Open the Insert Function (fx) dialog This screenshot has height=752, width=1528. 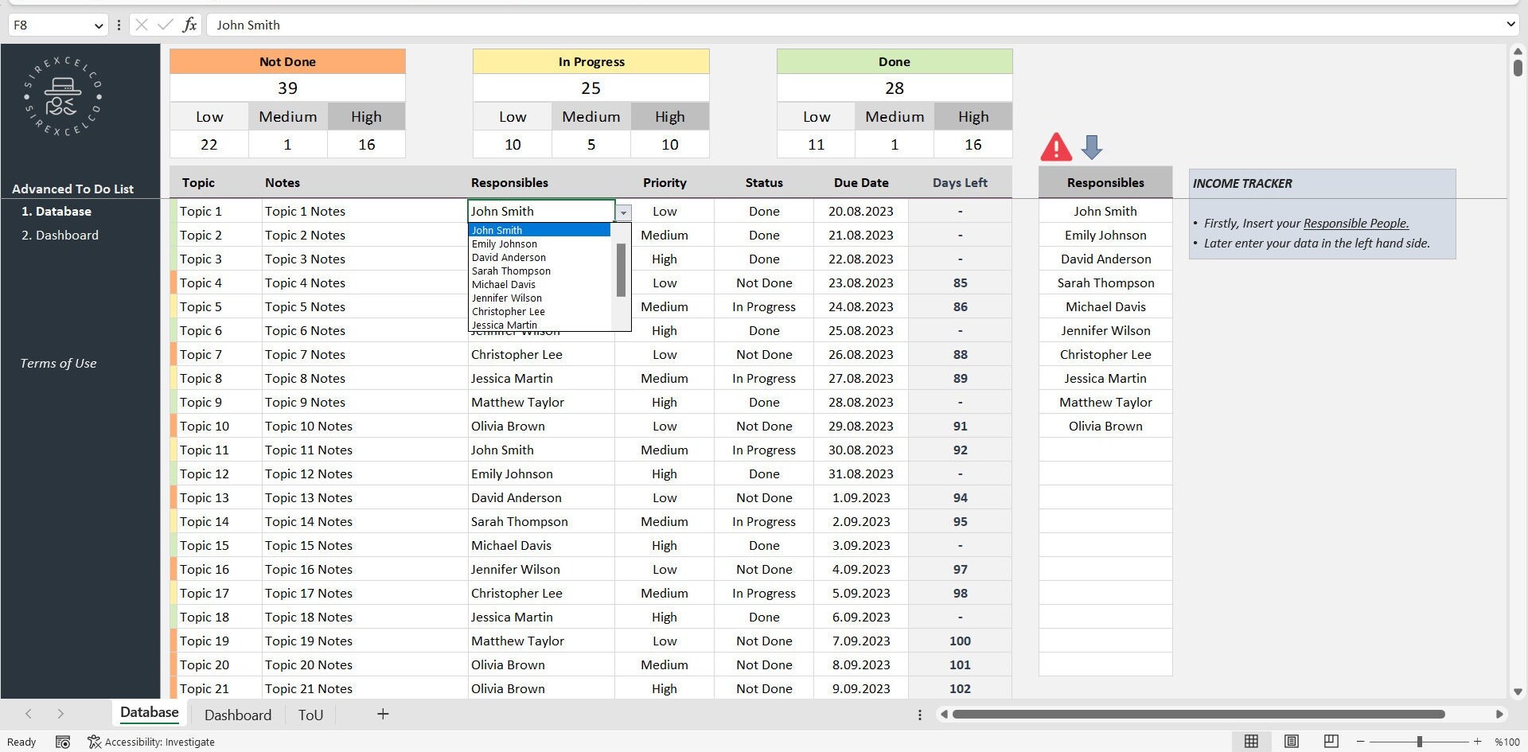[189, 25]
